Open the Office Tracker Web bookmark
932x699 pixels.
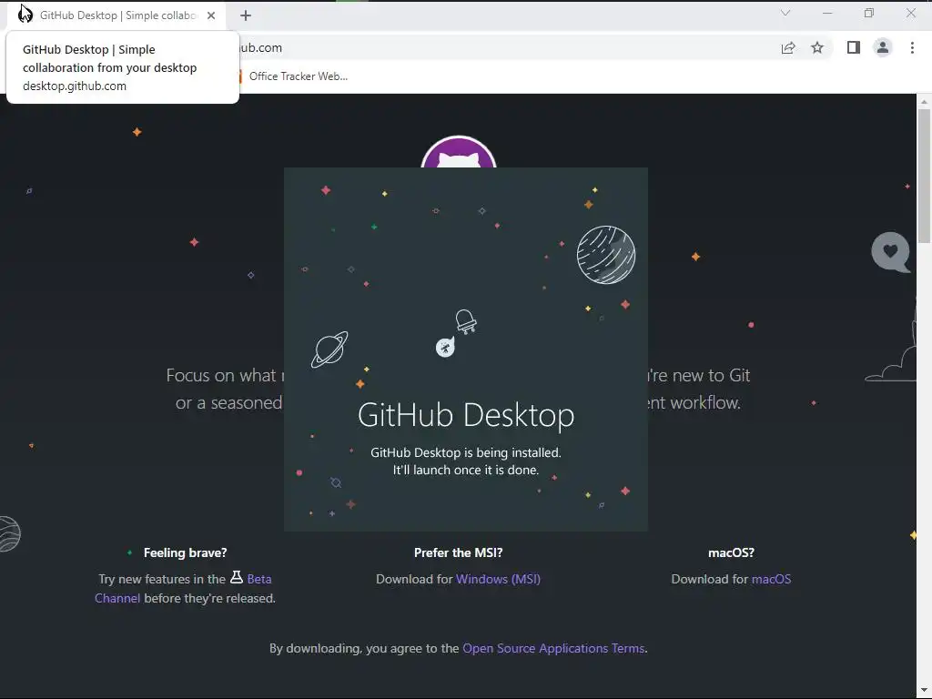pos(293,76)
